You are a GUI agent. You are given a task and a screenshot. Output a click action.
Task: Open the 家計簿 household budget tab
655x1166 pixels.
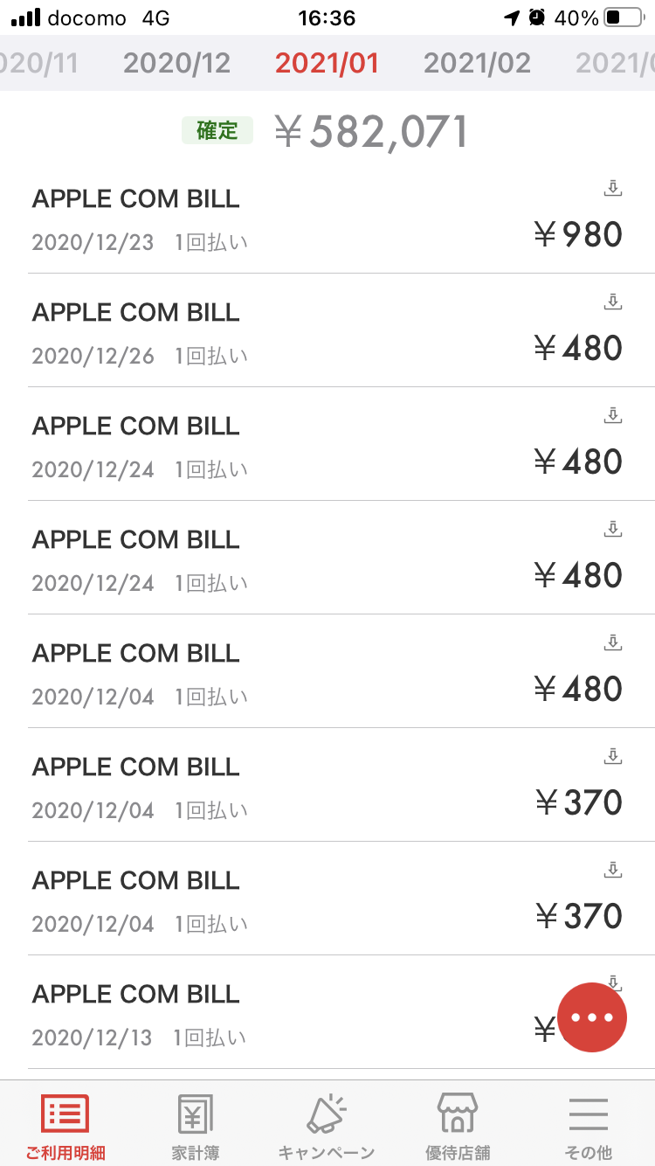pos(196,1126)
